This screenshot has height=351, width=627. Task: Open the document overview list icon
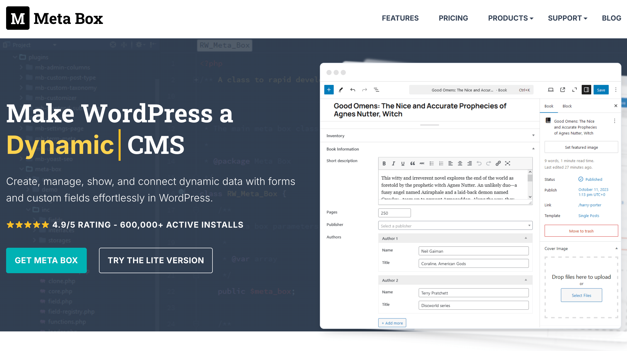click(x=377, y=90)
